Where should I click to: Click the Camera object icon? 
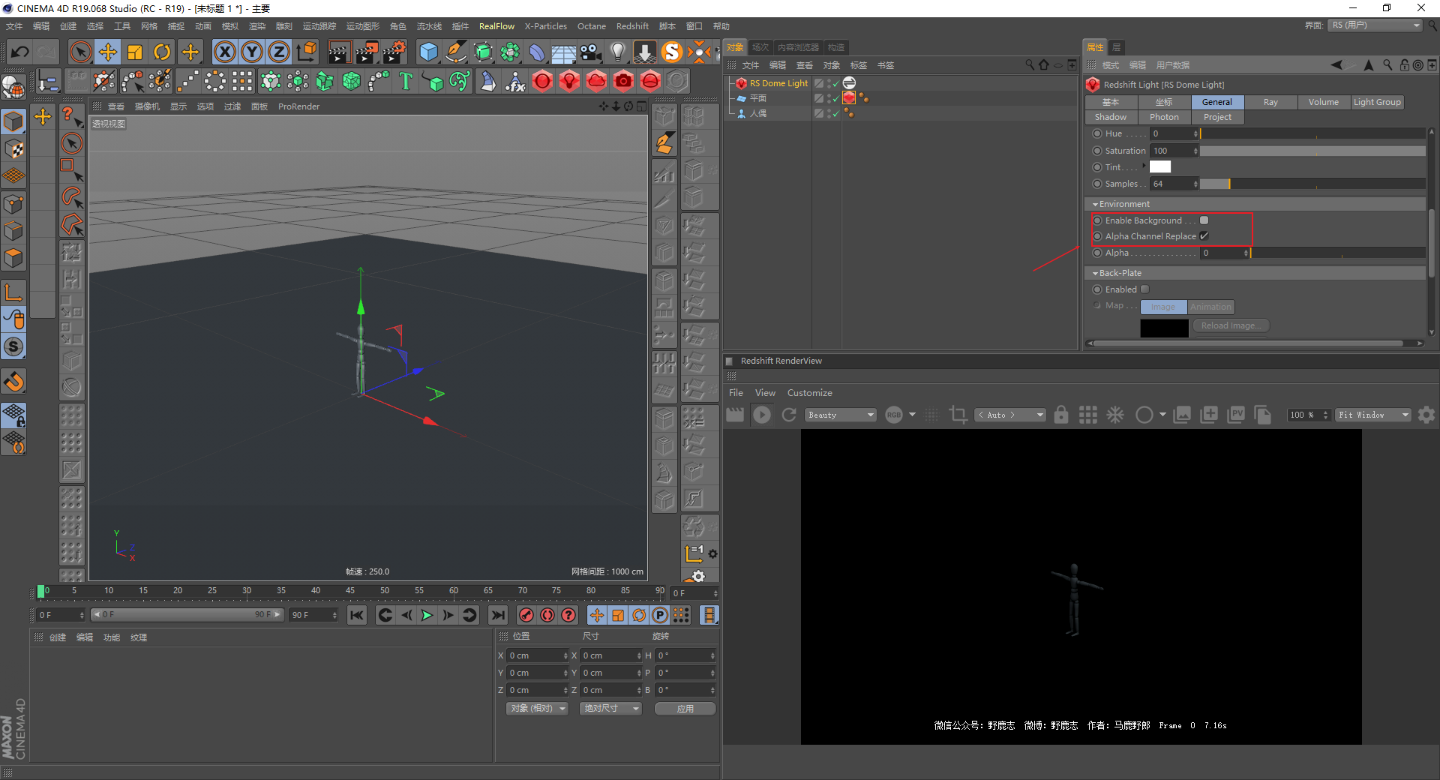click(x=591, y=52)
